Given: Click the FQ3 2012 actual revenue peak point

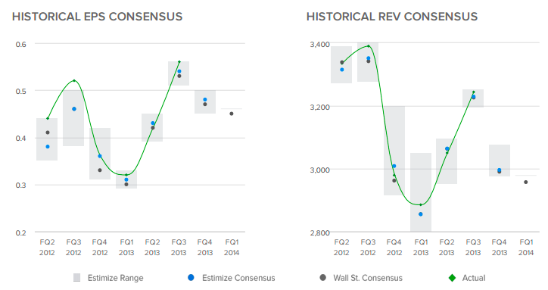Looking at the screenshot, I should [369, 46].
